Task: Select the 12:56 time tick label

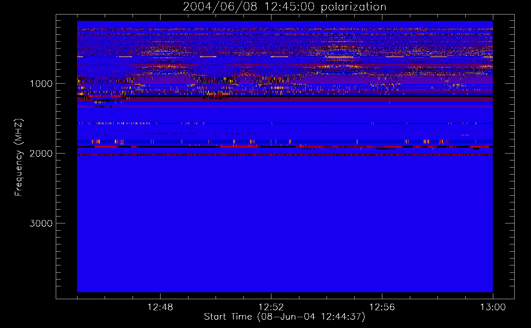Action: pyautogui.click(x=382, y=307)
